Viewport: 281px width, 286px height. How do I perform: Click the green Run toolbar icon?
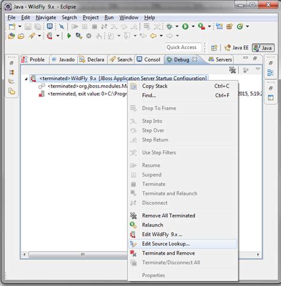pos(186,26)
